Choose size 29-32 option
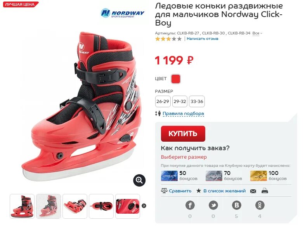The image size is (303, 228). (x=180, y=101)
